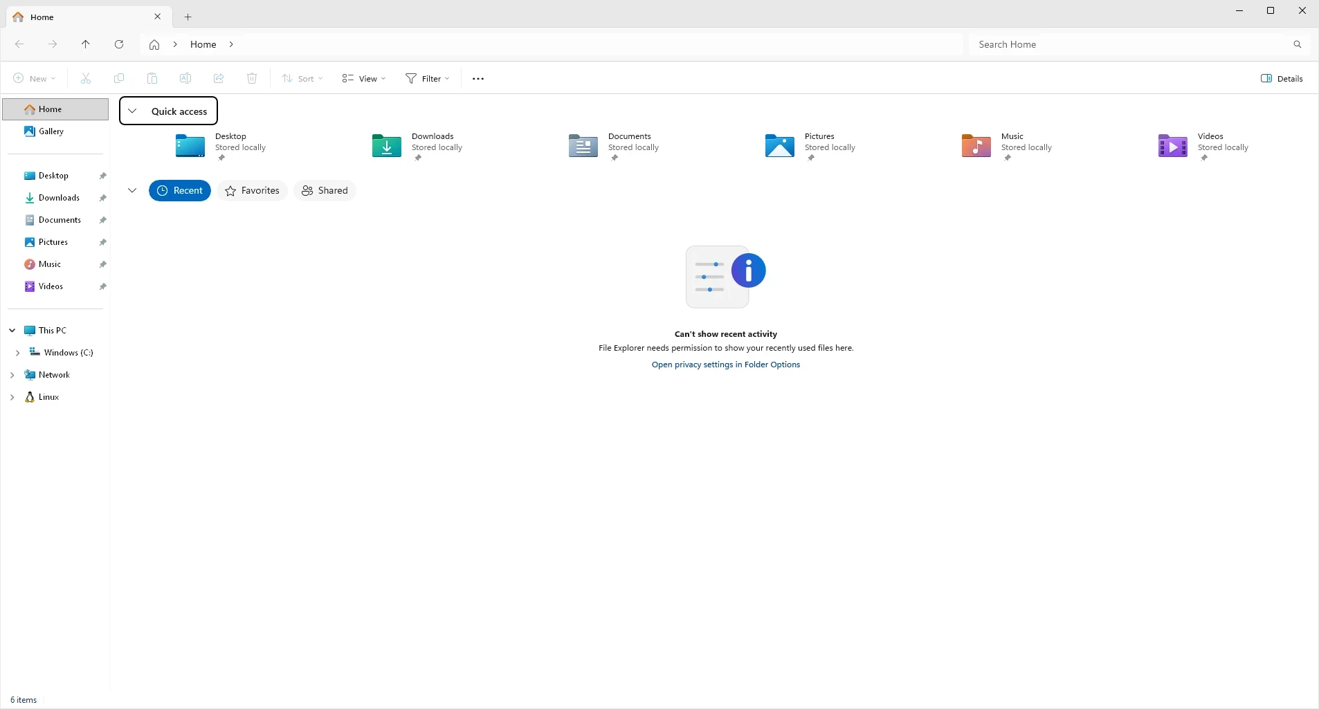Select This PC in the sidebar
This screenshot has height=709, width=1319.
(53, 331)
